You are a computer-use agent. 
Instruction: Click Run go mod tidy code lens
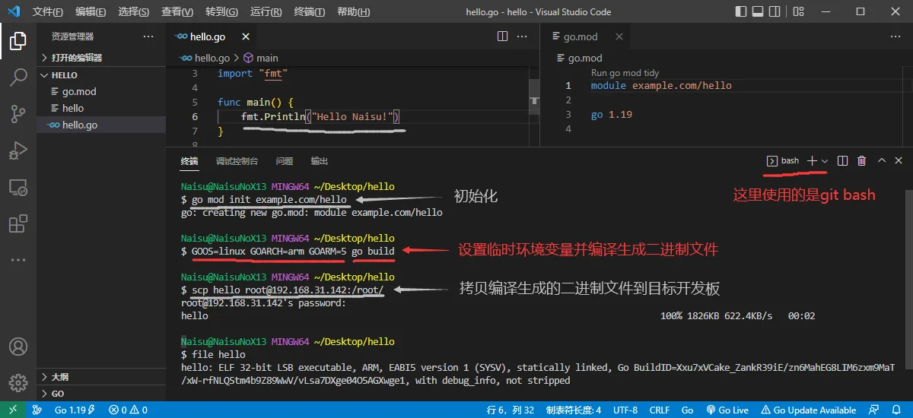[x=625, y=73]
